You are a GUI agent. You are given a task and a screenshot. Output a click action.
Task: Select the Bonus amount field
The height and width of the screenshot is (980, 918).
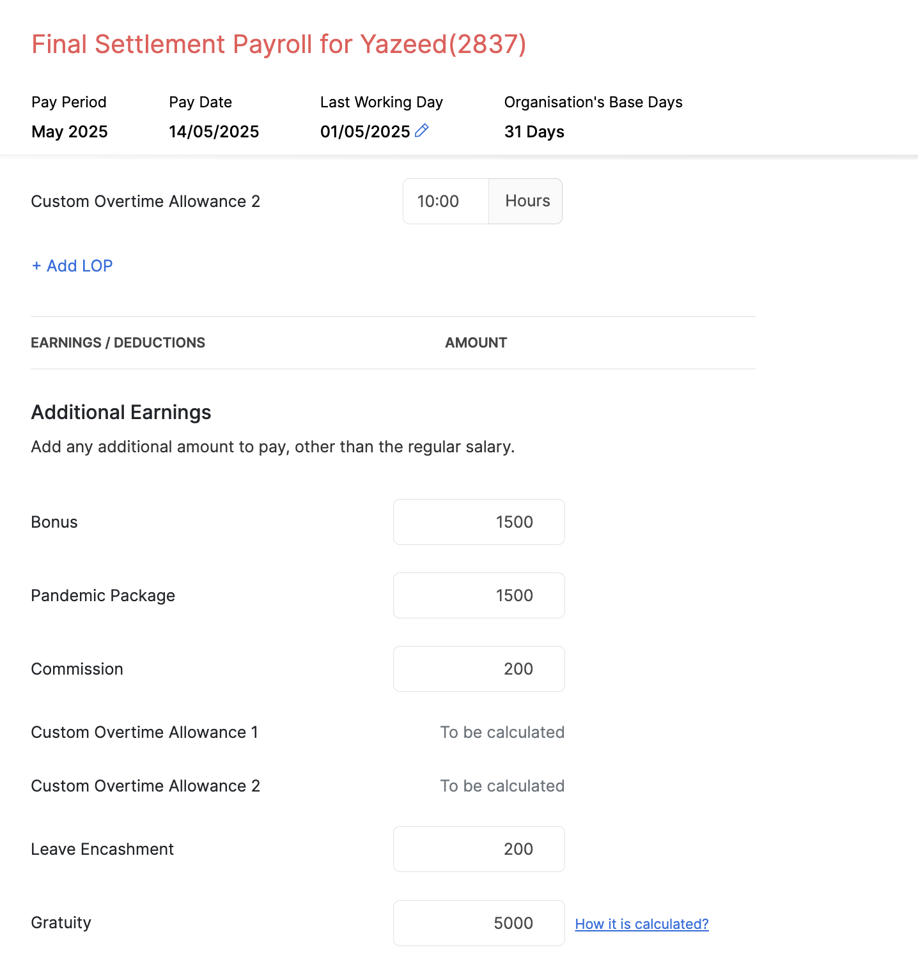coord(479,522)
